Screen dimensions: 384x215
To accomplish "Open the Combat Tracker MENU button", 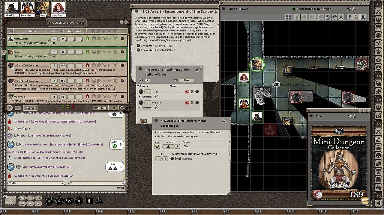I will 30,108.
